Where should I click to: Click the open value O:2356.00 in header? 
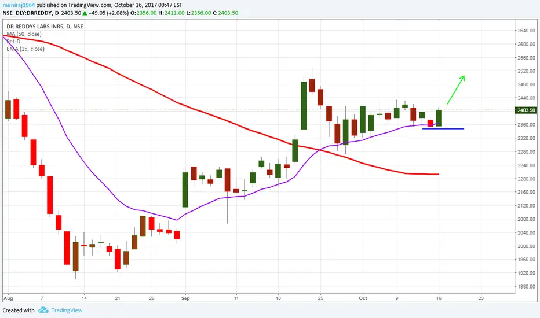[x=143, y=13]
